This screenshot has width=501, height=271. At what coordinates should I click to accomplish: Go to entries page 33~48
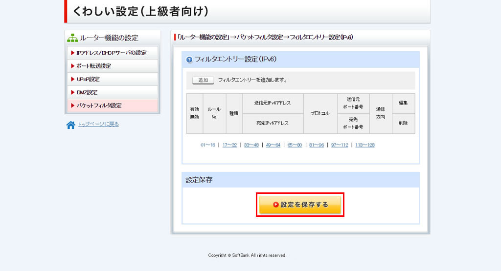point(251,145)
